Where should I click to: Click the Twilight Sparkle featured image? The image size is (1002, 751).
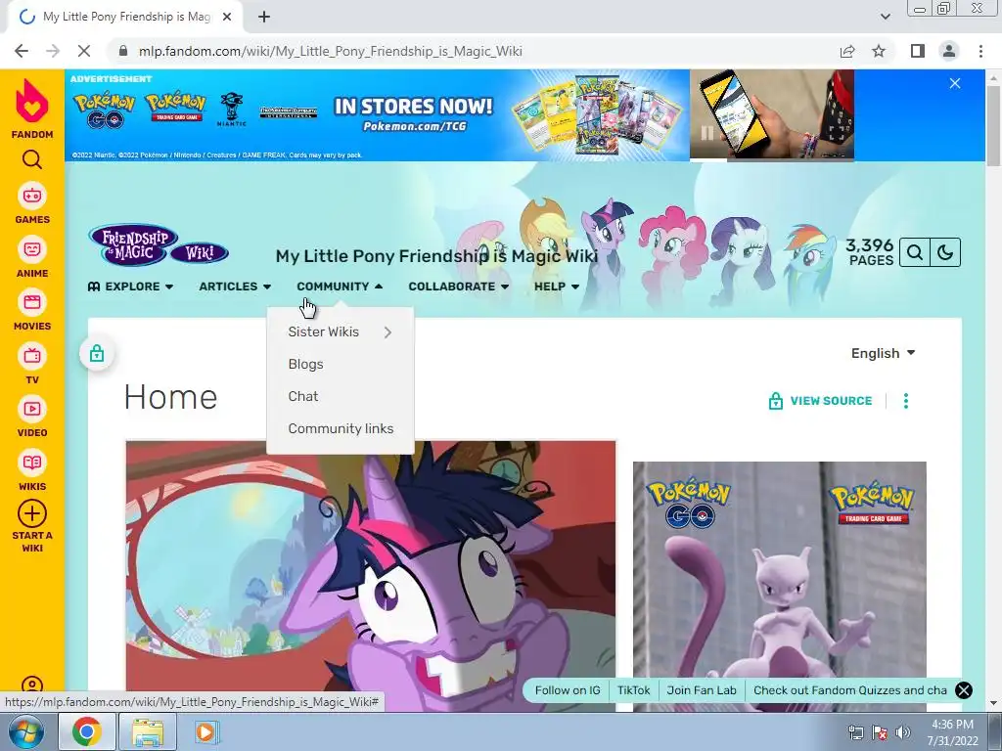click(x=371, y=575)
